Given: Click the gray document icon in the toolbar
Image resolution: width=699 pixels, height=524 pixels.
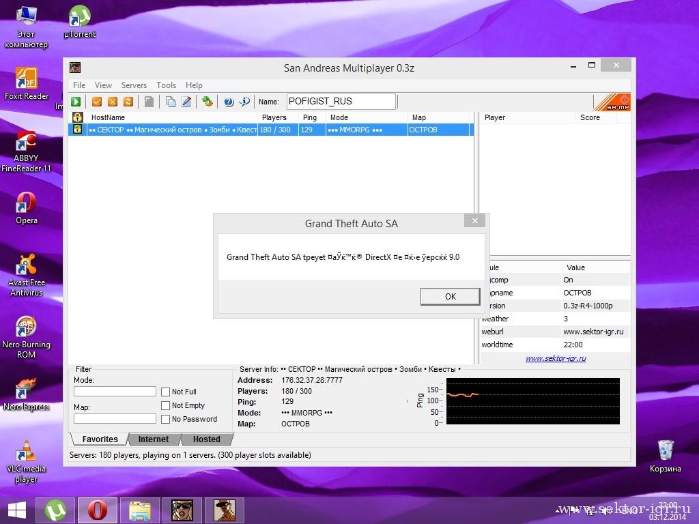Looking at the screenshot, I should (x=149, y=102).
